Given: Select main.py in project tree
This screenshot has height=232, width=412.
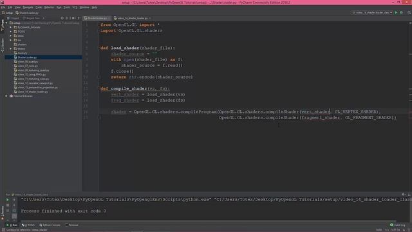Looking at the screenshot, I should point(21,53).
